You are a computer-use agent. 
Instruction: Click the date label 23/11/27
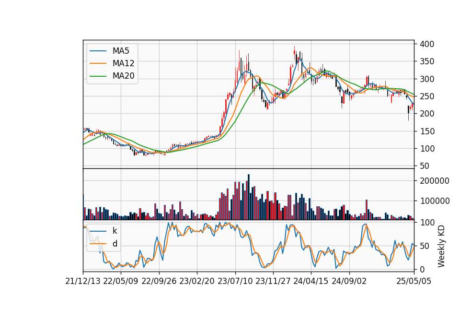pyautogui.click(x=273, y=282)
